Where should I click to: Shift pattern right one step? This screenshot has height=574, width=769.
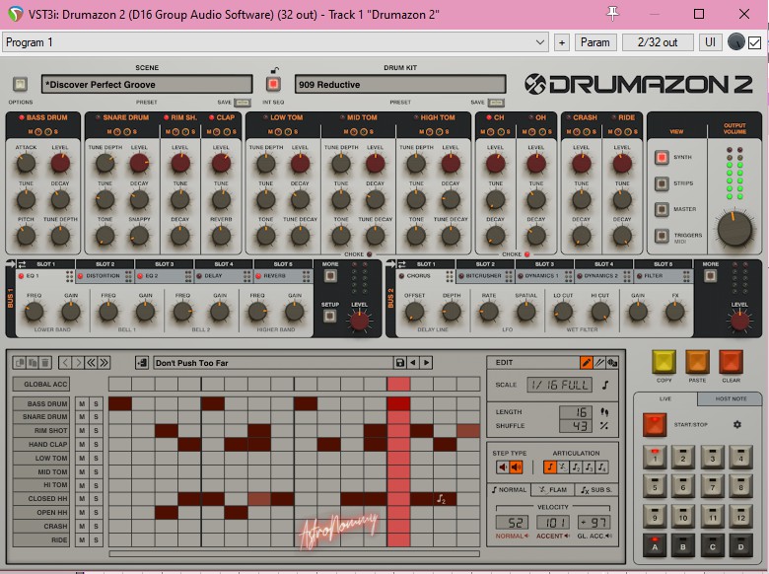[78, 363]
